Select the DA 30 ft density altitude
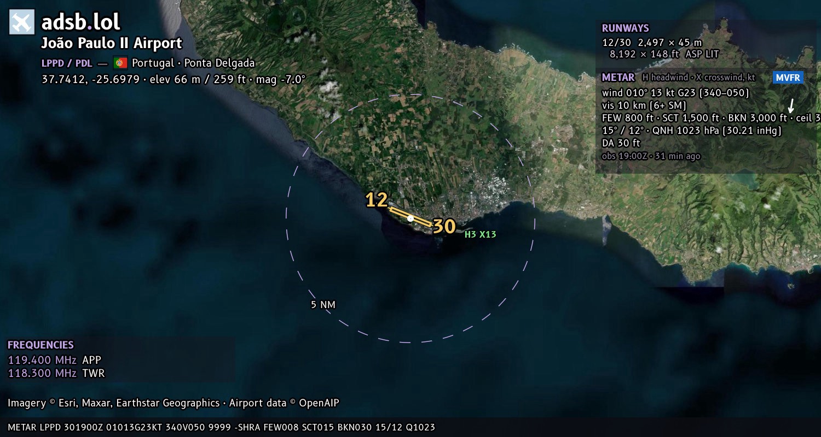 (x=621, y=143)
